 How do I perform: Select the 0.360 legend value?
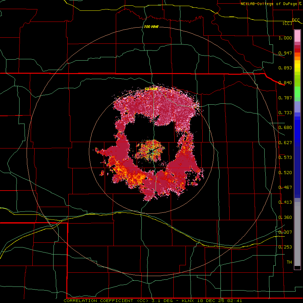pos(285,217)
